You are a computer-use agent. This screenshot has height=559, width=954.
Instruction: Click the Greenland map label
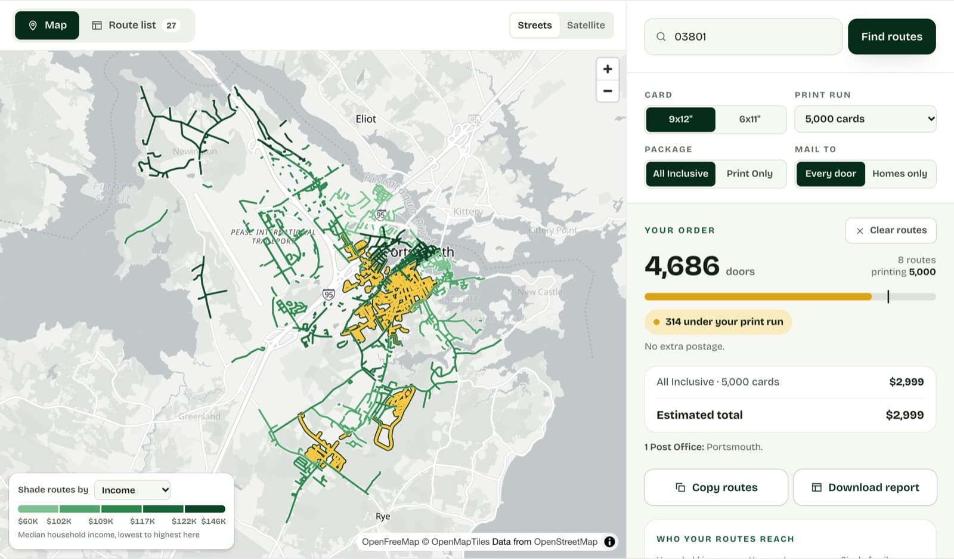(199, 416)
